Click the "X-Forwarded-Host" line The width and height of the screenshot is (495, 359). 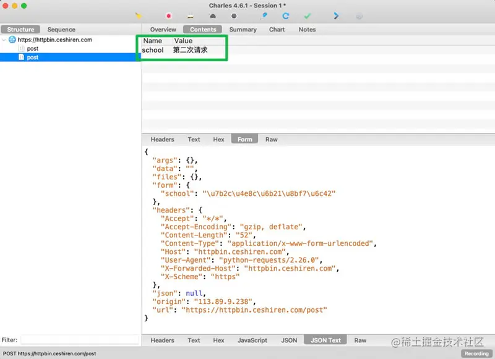(250, 268)
